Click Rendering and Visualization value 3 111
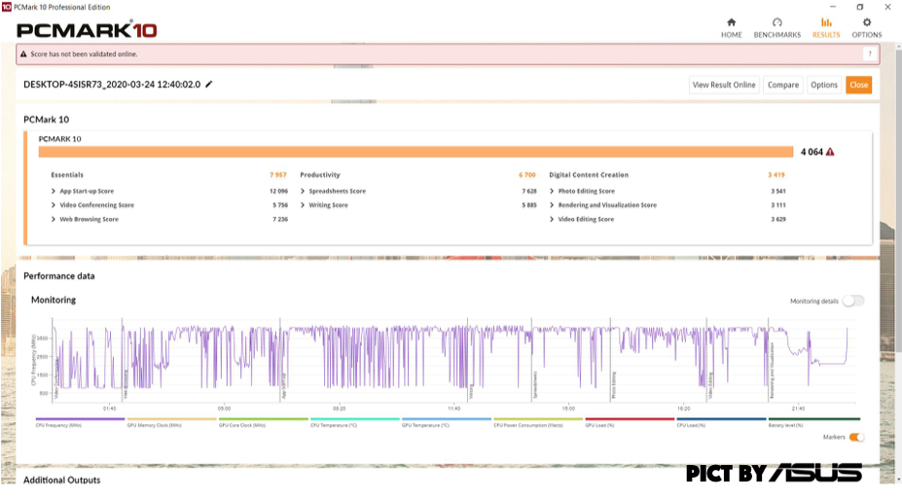Image resolution: width=902 pixels, height=500 pixels. 778,205
